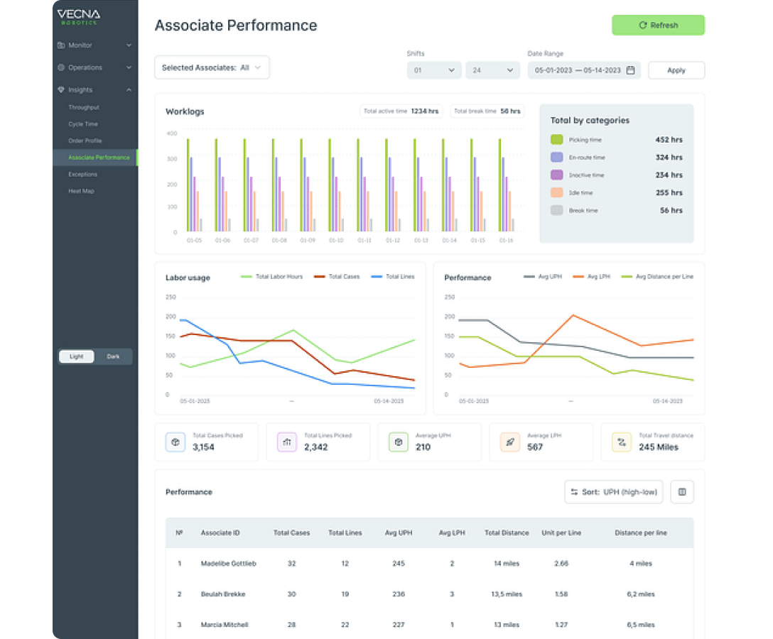Click the Break time gray swatch

(556, 210)
